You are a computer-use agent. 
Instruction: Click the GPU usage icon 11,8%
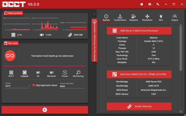42,35
